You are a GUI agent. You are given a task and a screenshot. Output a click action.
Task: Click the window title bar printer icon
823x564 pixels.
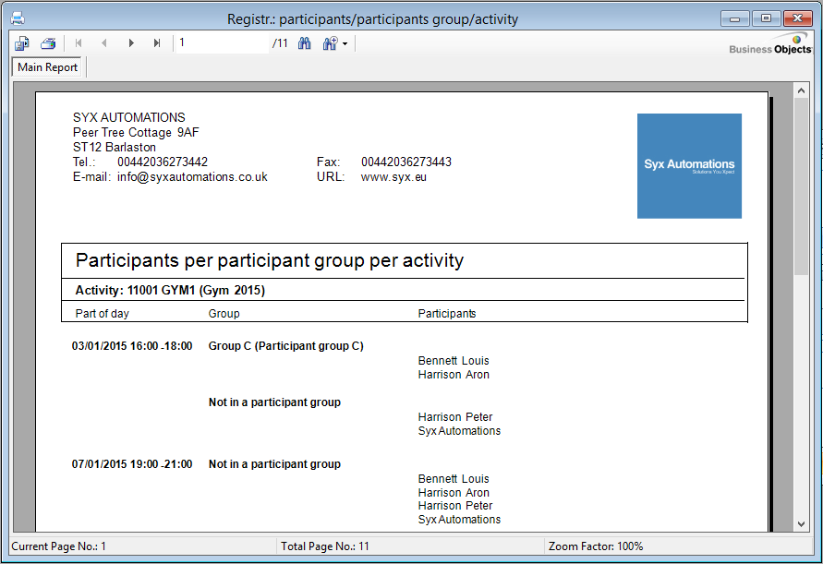coord(17,18)
